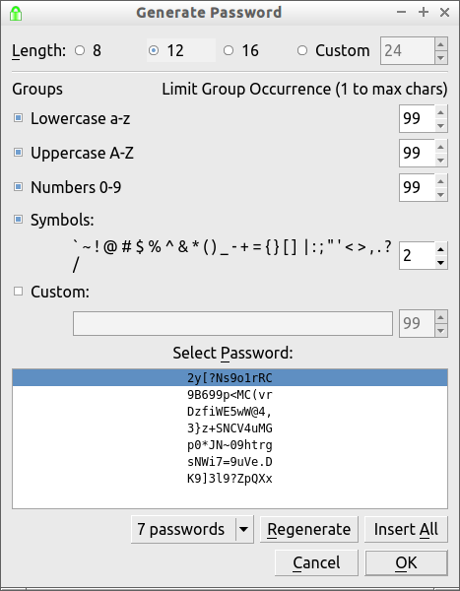The image size is (460, 591).
Task: Click the Regenerate button
Action: tap(309, 529)
